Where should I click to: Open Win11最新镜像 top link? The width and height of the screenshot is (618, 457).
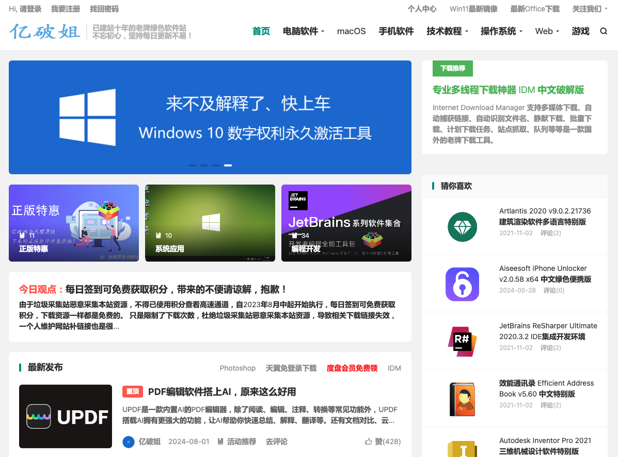[473, 9]
